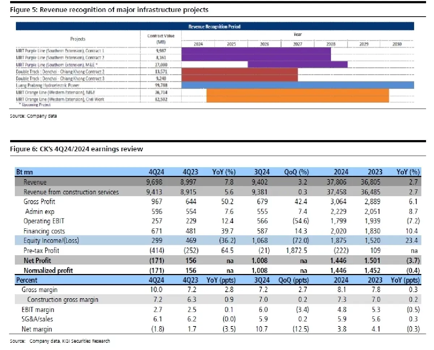Viewport: 434px width, 350px height.
Task: Click the Projects column header
Action: (78, 39)
